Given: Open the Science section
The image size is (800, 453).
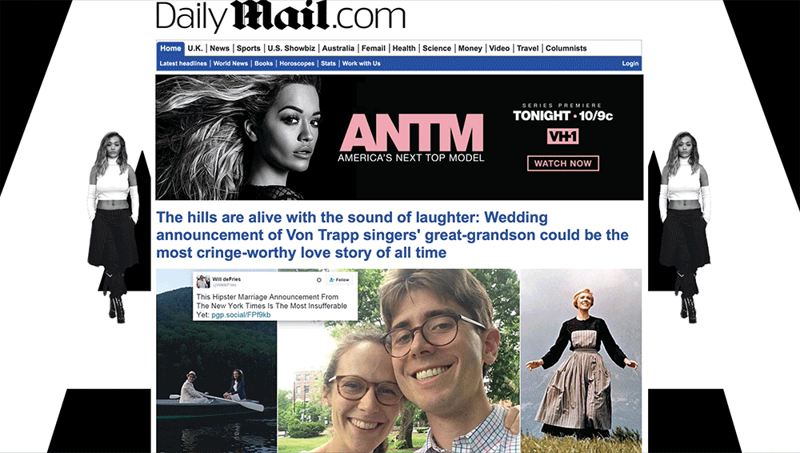Looking at the screenshot, I should pyautogui.click(x=437, y=49).
